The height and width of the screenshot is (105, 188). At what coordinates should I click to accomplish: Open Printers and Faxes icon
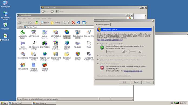[34, 56]
